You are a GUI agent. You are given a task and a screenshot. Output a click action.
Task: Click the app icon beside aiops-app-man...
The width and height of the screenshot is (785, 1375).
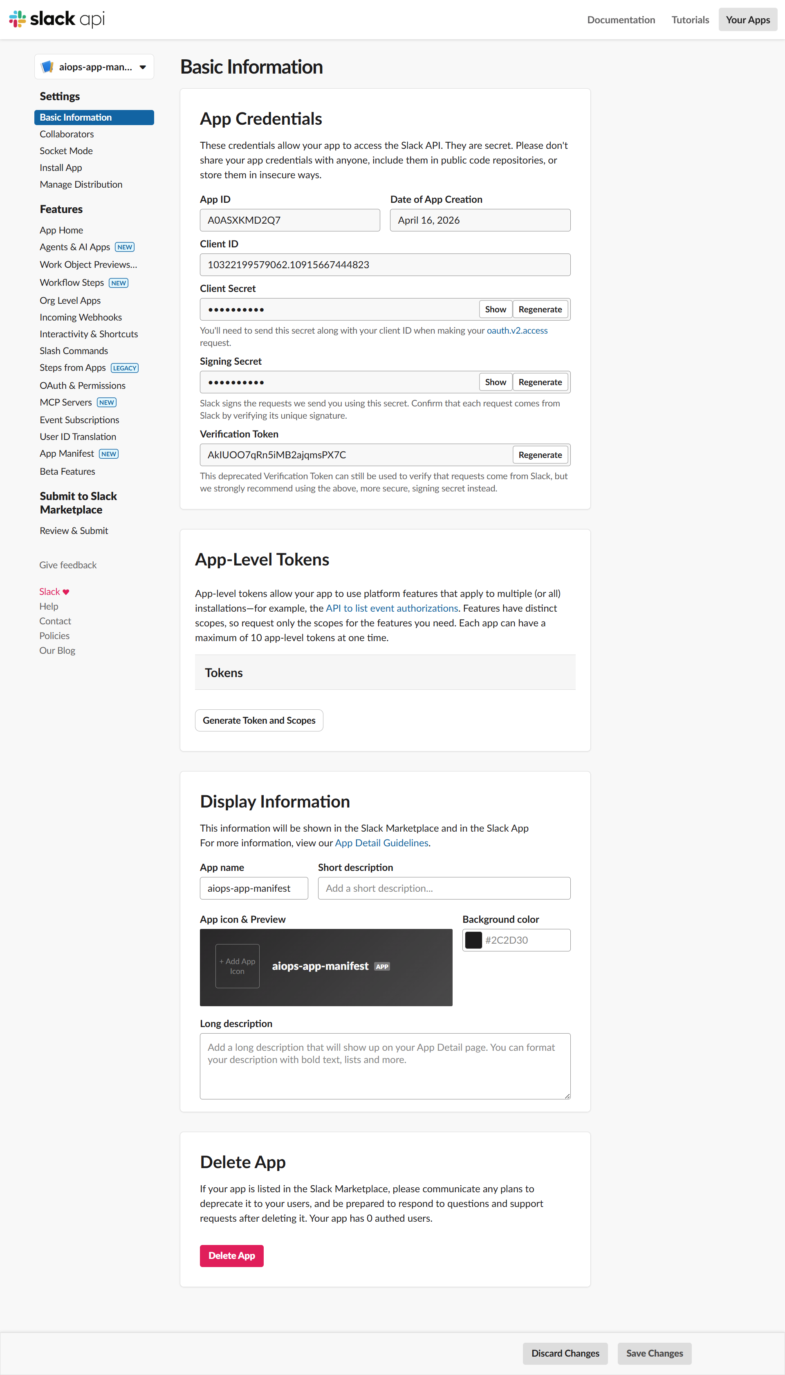pos(47,67)
